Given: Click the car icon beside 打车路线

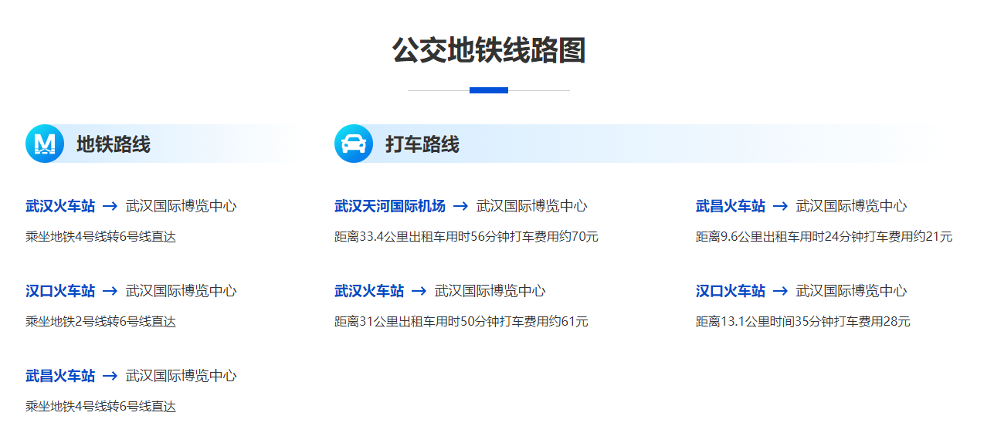Looking at the screenshot, I should [x=354, y=144].
